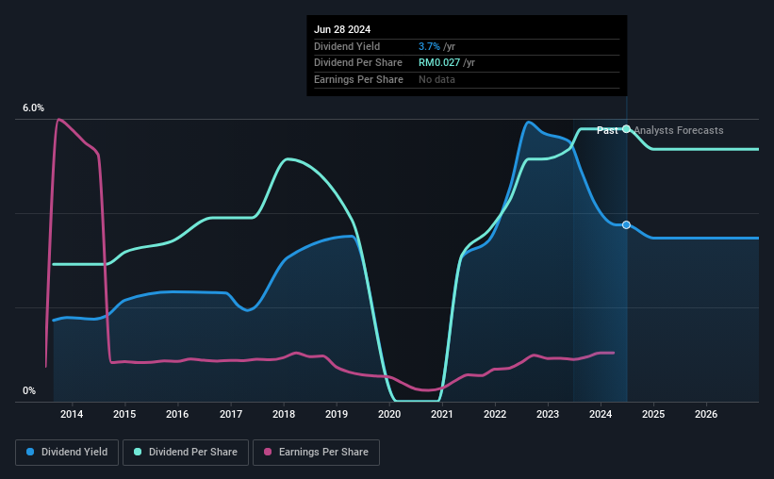Select the teal data point marker near Past
Image resolution: width=774 pixels, height=479 pixels.
[626, 129]
